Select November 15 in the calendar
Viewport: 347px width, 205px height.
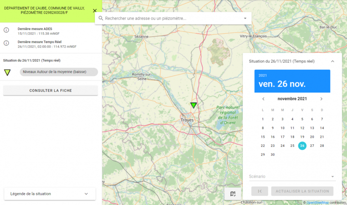(263, 137)
